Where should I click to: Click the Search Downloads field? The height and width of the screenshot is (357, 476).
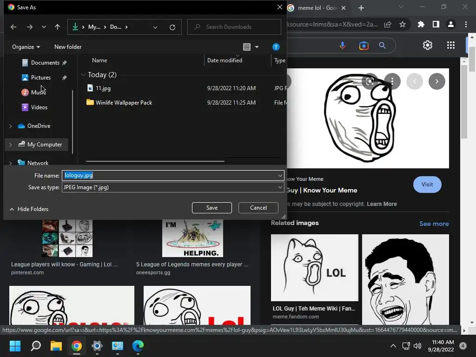pyautogui.click(x=234, y=27)
